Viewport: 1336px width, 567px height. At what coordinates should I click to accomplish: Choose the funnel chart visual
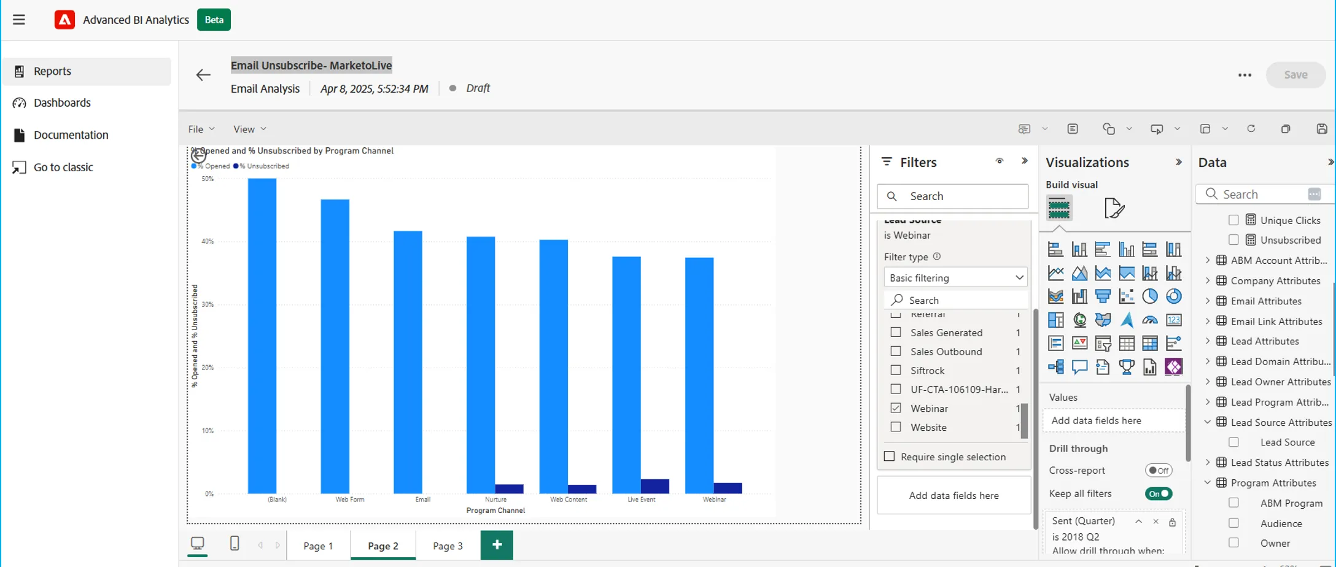[x=1103, y=296]
